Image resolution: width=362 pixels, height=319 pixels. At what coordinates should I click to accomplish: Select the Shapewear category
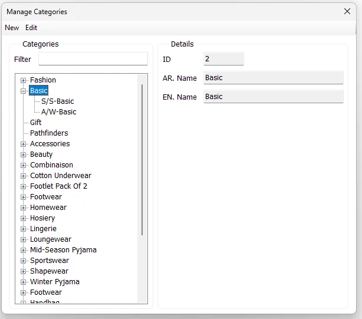pyautogui.click(x=49, y=271)
